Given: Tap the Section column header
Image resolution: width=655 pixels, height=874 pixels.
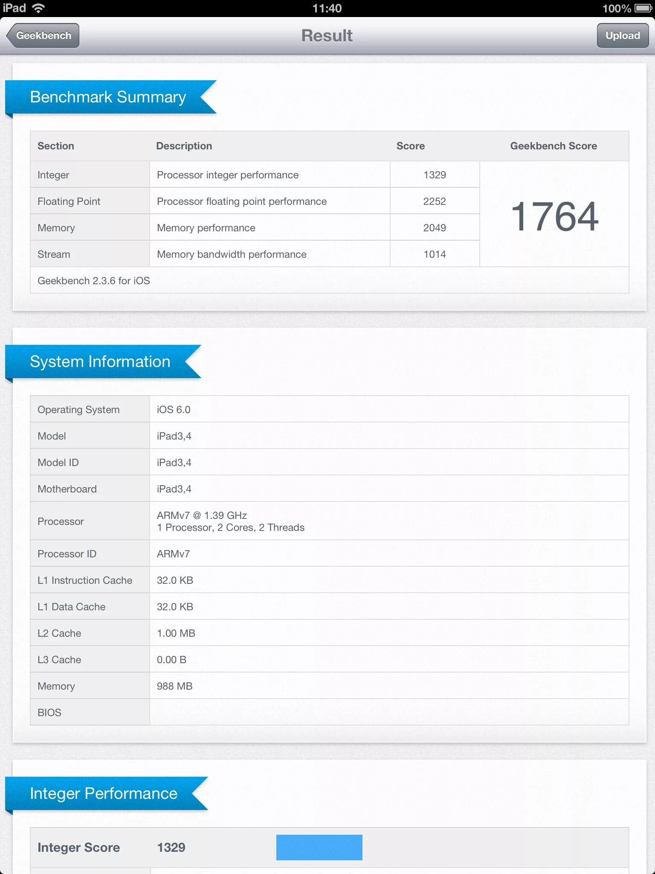Looking at the screenshot, I should (56, 146).
